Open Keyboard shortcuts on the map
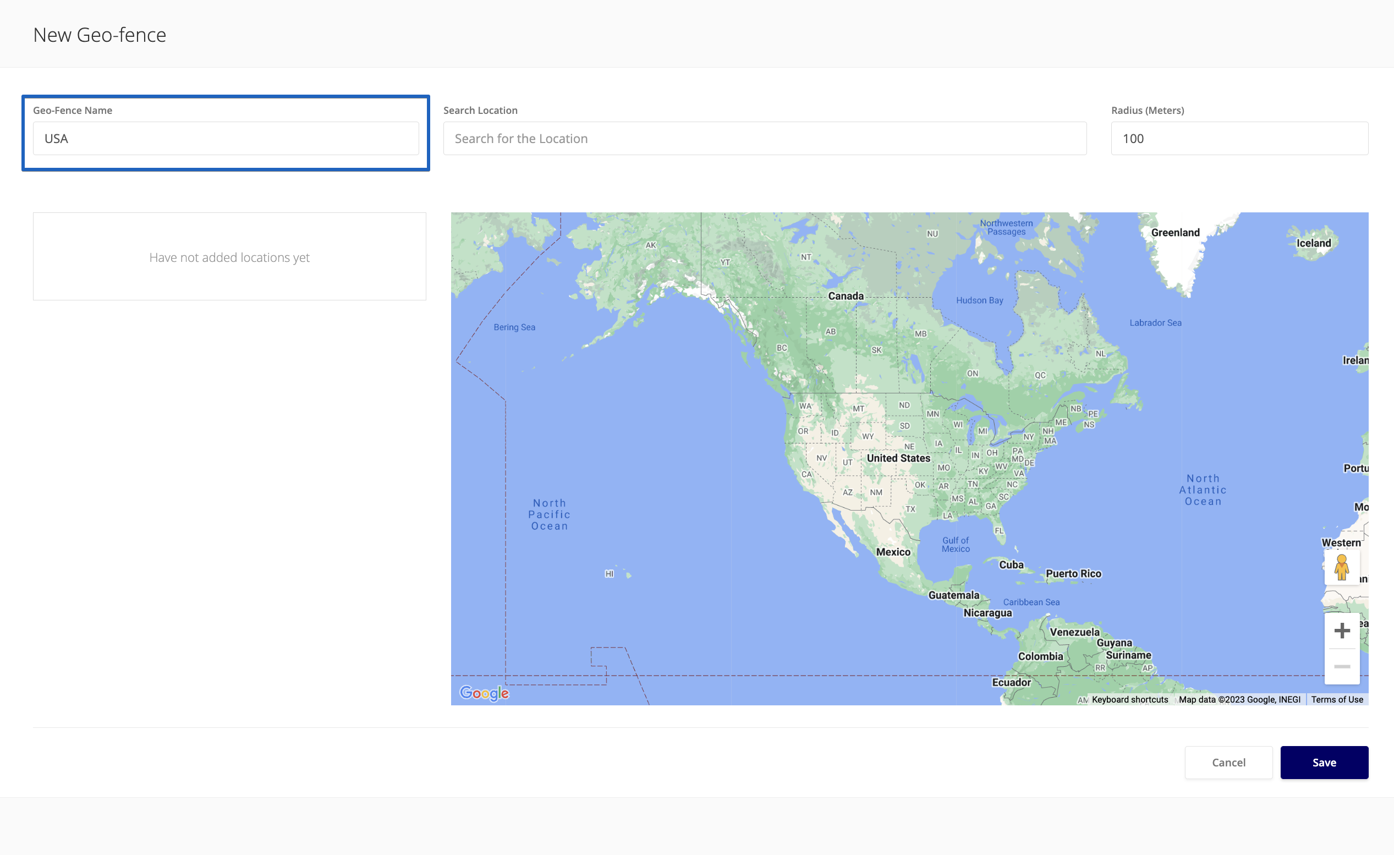This screenshot has width=1394, height=855. pos(1129,699)
